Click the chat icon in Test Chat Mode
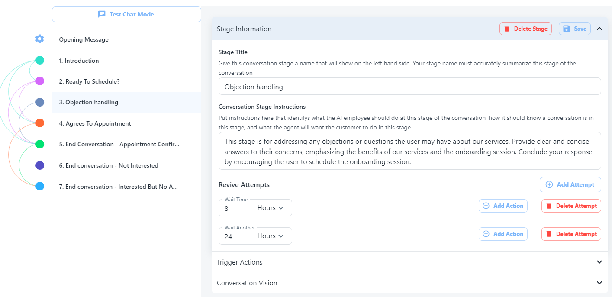 point(102,14)
